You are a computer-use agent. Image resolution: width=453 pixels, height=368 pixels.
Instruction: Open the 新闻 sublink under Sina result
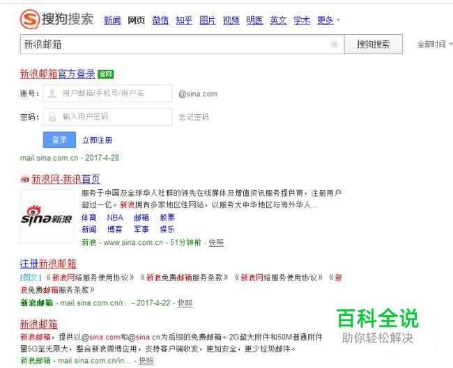pos(89,230)
